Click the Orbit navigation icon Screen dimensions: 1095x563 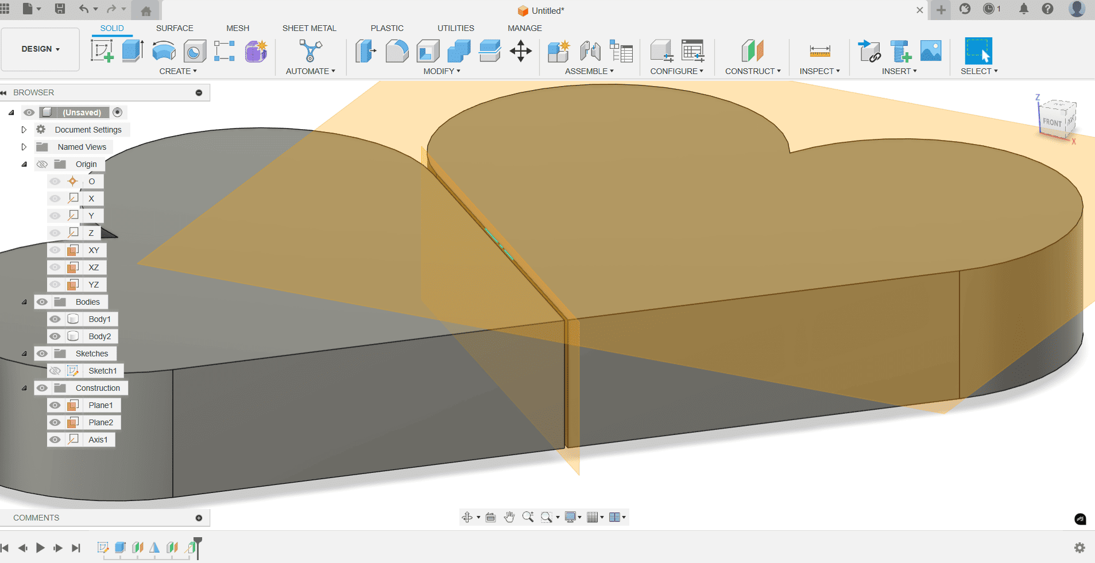(x=467, y=517)
